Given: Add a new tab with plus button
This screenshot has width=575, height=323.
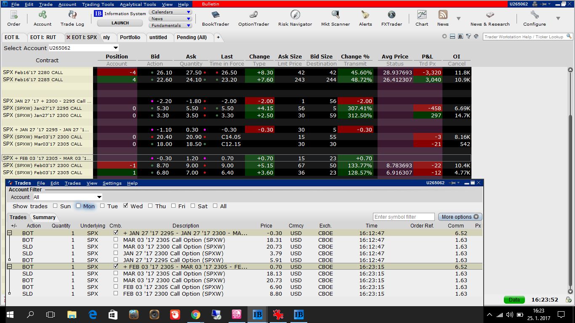Looking at the screenshot, I should 218,37.
